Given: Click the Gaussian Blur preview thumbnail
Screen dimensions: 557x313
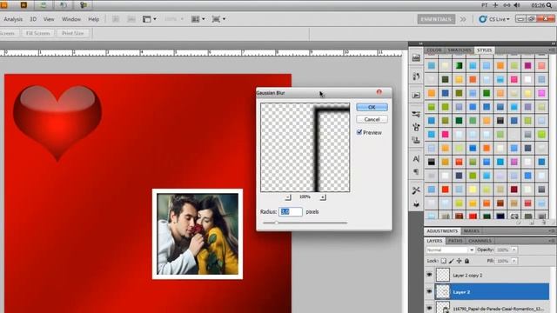Looking at the screenshot, I should coord(305,147).
